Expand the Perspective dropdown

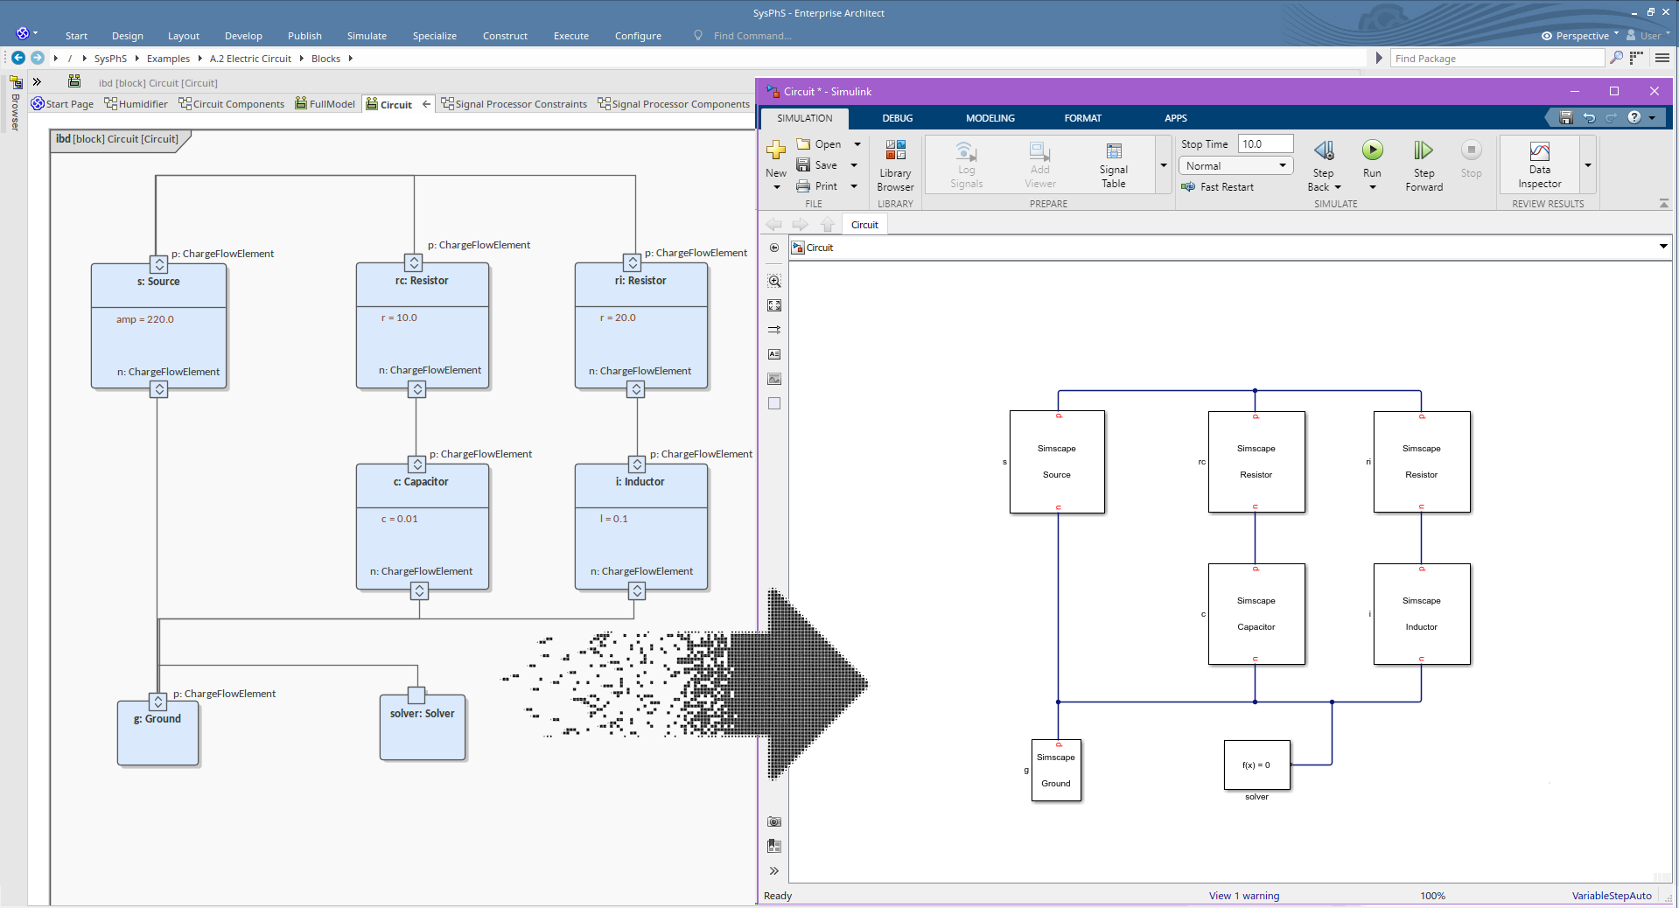(x=1581, y=36)
